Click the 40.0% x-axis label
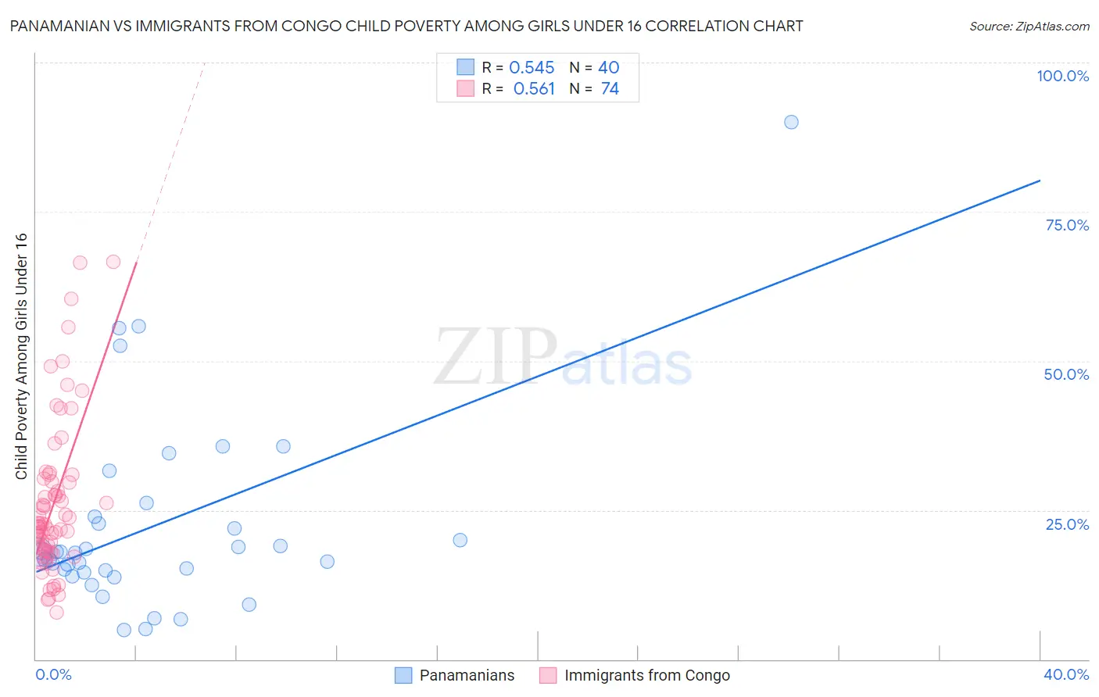The height and width of the screenshot is (697, 1099). (1066, 674)
